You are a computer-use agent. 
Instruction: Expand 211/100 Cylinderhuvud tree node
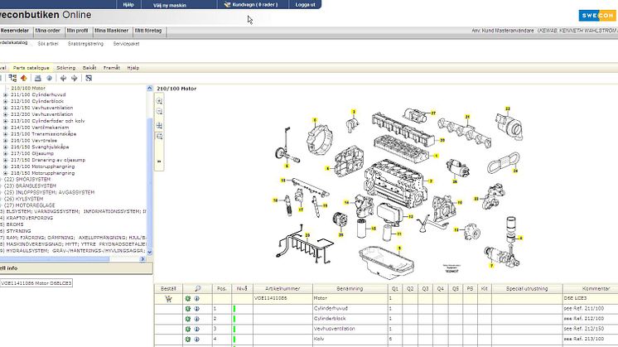(5, 95)
